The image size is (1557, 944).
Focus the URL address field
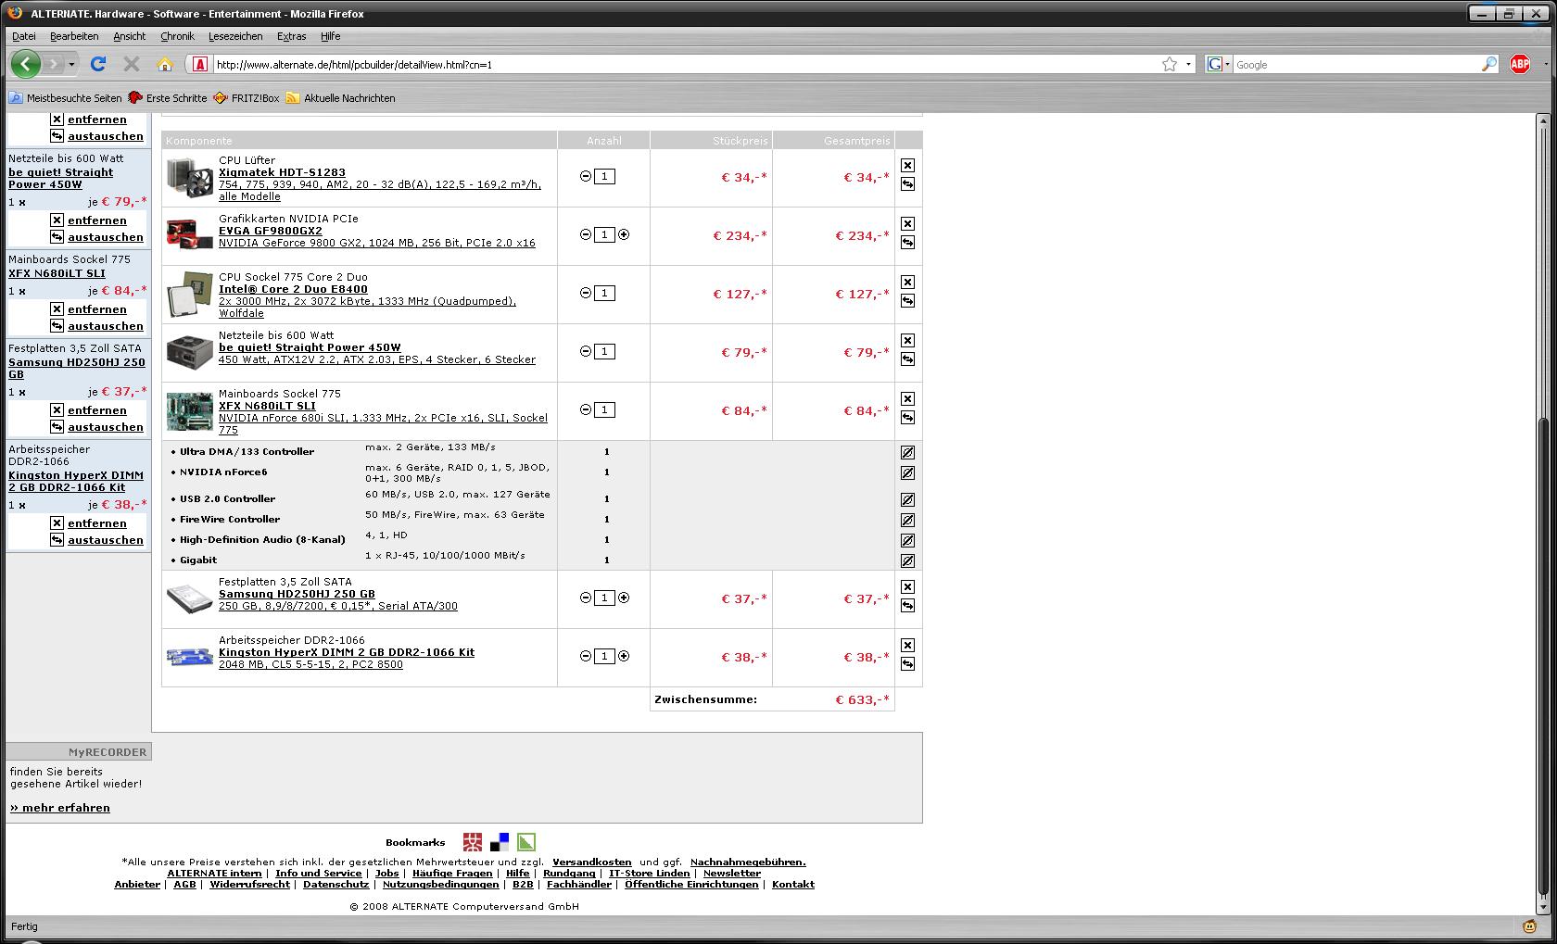coord(686,64)
